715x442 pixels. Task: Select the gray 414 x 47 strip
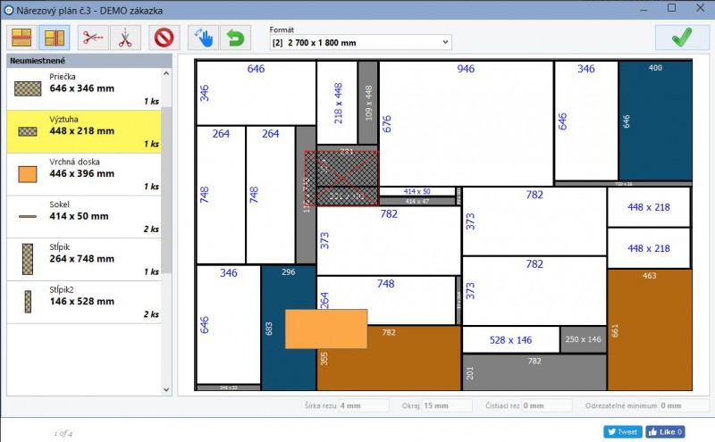(416, 202)
